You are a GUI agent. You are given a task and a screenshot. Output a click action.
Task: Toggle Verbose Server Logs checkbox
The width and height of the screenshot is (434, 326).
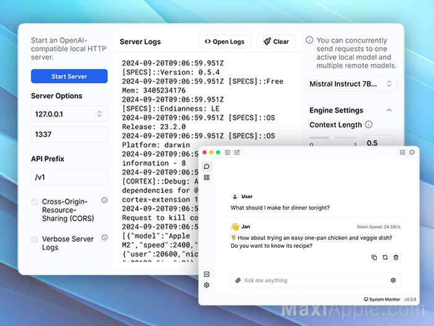(x=35, y=239)
